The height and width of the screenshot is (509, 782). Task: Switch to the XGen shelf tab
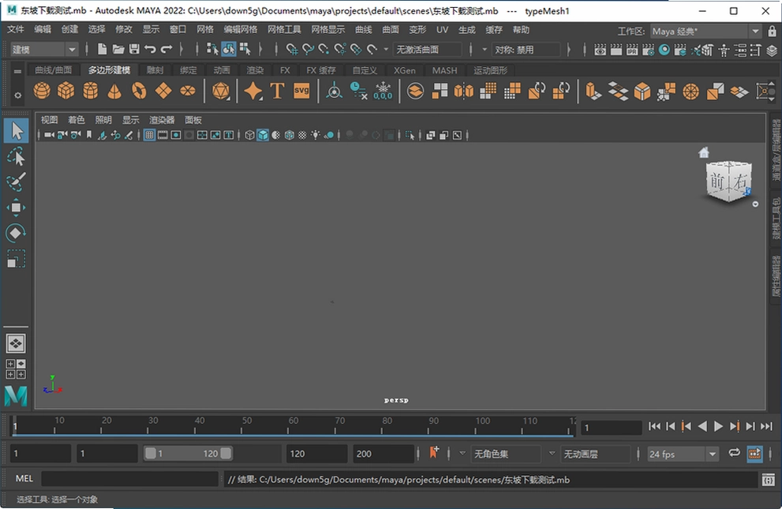tap(405, 70)
